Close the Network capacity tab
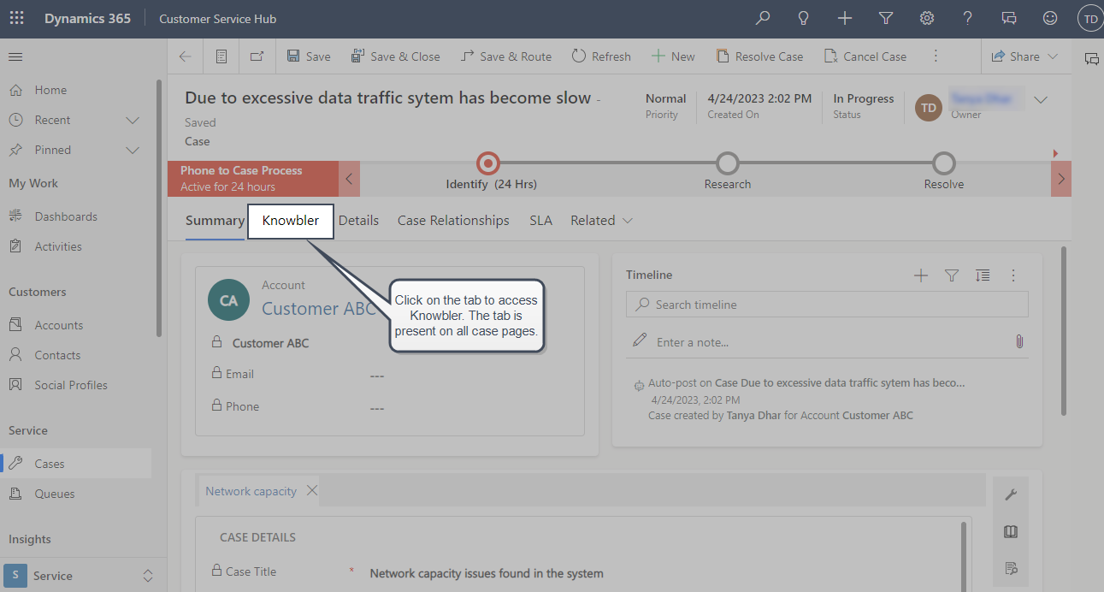The width and height of the screenshot is (1104, 592). [312, 490]
